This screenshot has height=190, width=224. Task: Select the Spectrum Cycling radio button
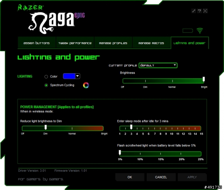coord(46,85)
